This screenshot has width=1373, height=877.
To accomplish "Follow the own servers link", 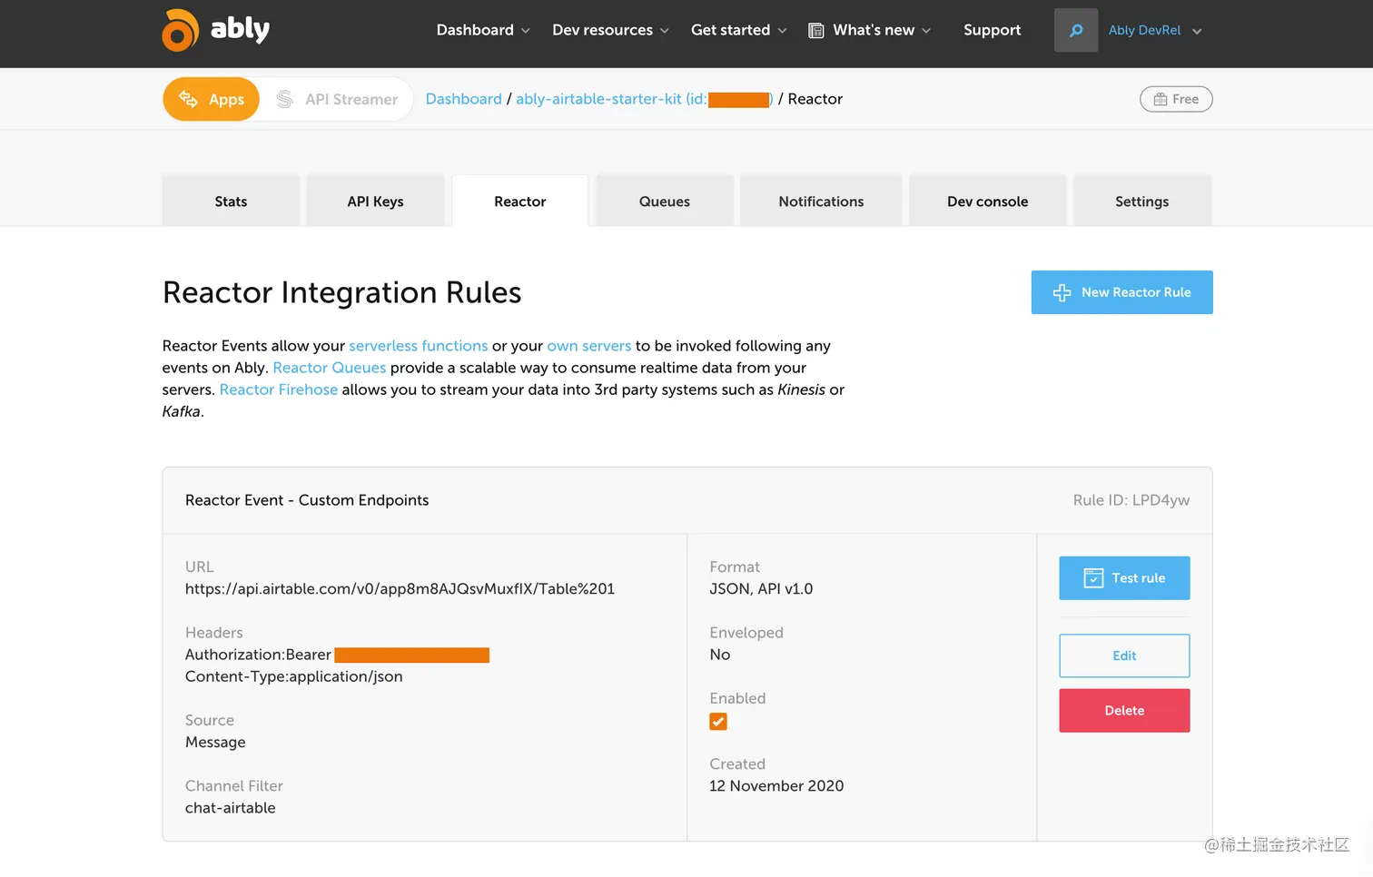I will [x=588, y=346].
